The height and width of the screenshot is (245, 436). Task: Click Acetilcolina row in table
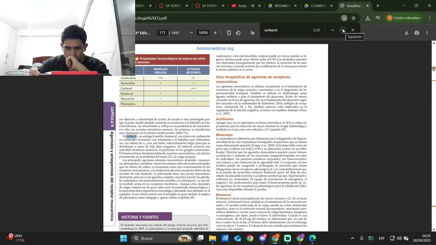(x=164, y=78)
